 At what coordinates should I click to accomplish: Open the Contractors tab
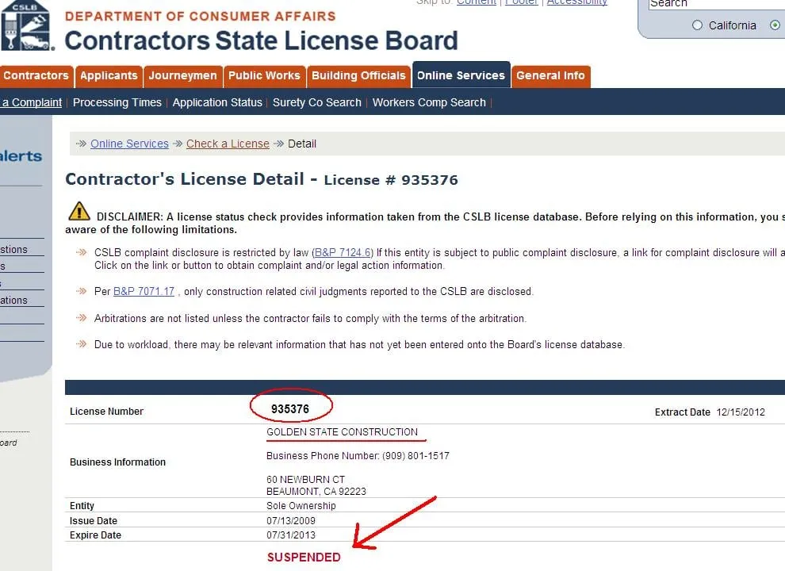[36, 76]
